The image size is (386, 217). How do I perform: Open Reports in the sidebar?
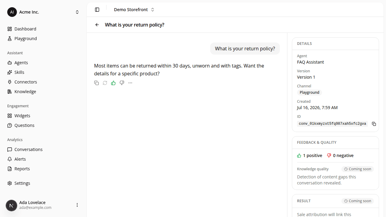click(x=43, y=169)
